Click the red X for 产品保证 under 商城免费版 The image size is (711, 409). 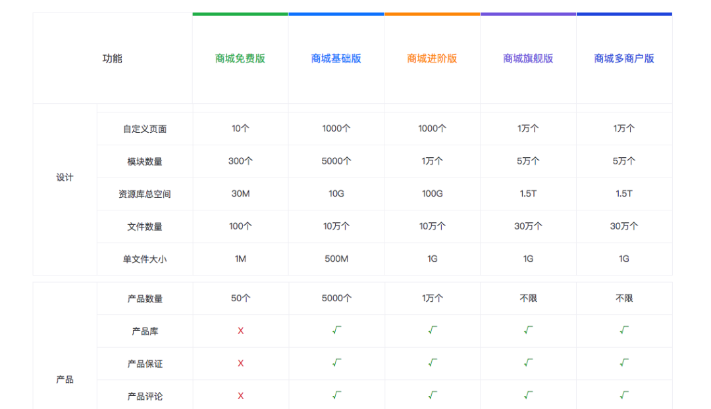click(x=240, y=363)
